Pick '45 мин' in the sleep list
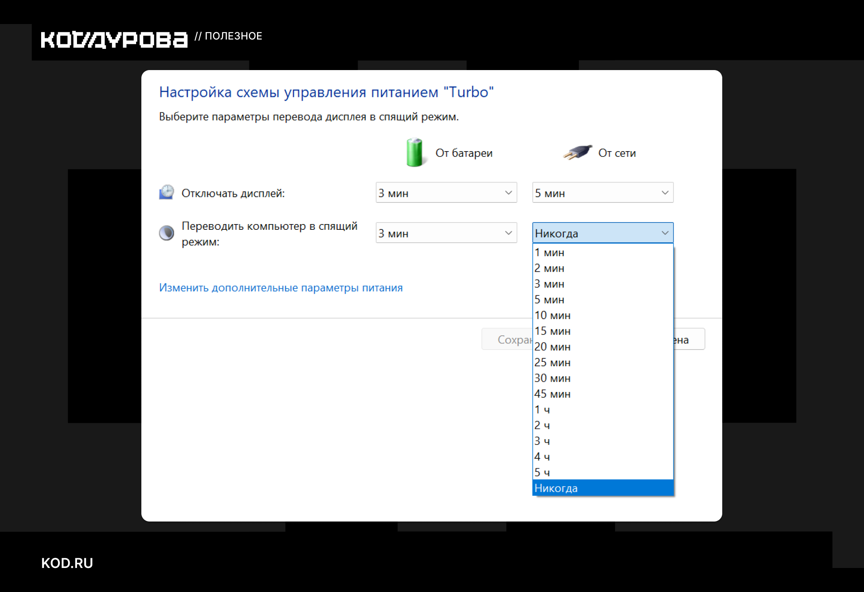Viewport: 864px width, 592px height. click(602, 394)
